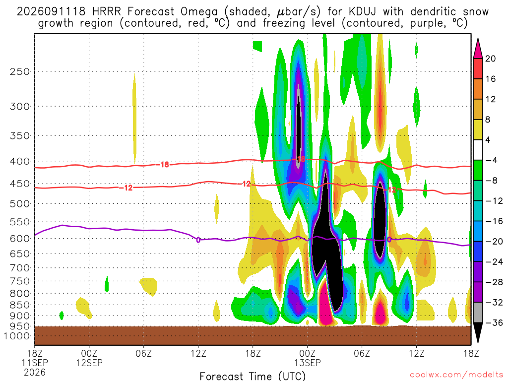
Task: Click the chart title mentioning KDUJ
Action: tap(253, 17)
